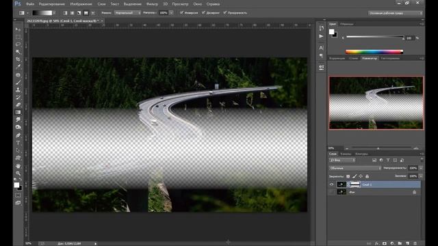Open the gradient opacity percentage dropdown
This screenshot has width=438, height=246.
[171, 13]
